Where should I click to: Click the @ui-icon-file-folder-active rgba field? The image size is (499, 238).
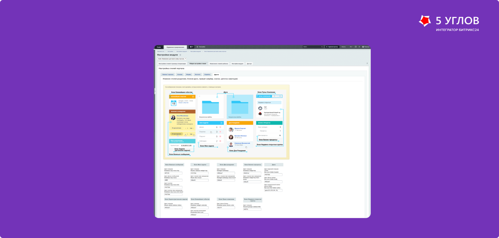[x=273, y=190]
